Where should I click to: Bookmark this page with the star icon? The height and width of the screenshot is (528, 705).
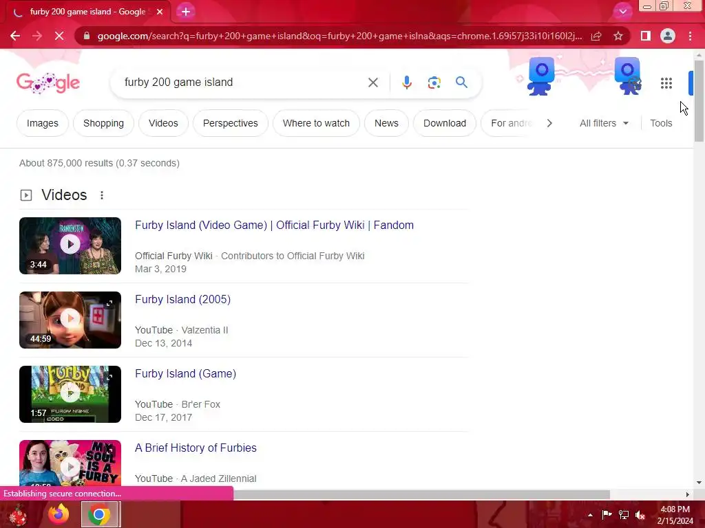[x=618, y=36]
